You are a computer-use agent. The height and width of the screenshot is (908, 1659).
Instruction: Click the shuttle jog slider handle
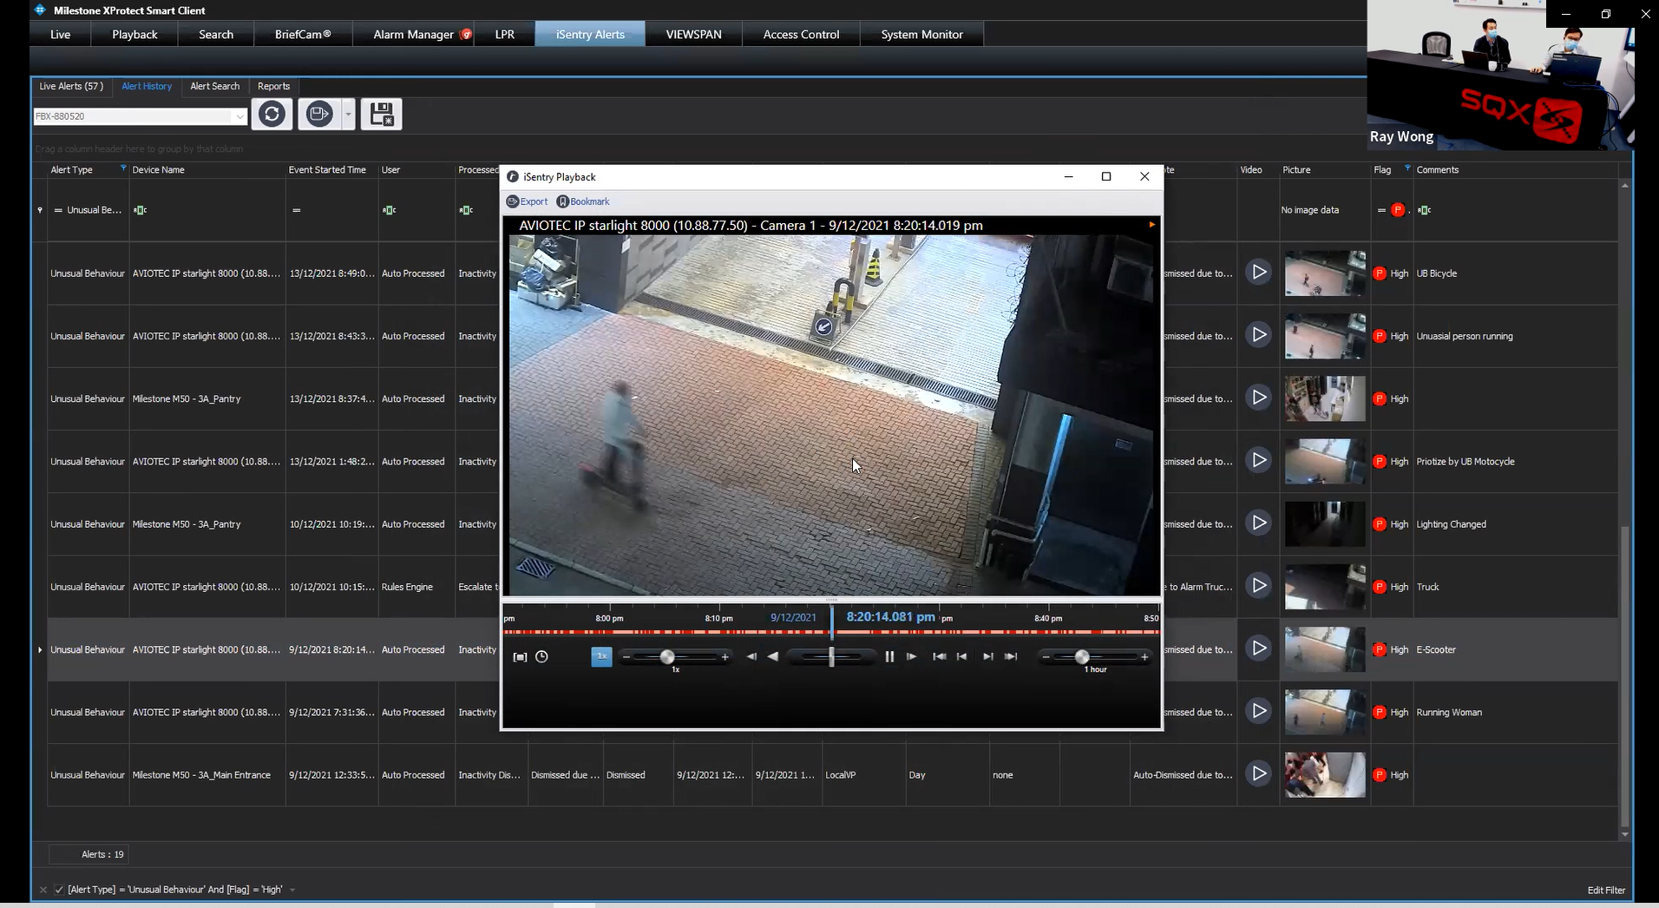click(831, 657)
